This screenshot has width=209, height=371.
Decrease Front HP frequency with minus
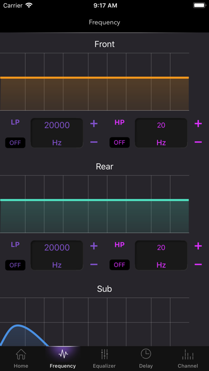tap(198, 142)
